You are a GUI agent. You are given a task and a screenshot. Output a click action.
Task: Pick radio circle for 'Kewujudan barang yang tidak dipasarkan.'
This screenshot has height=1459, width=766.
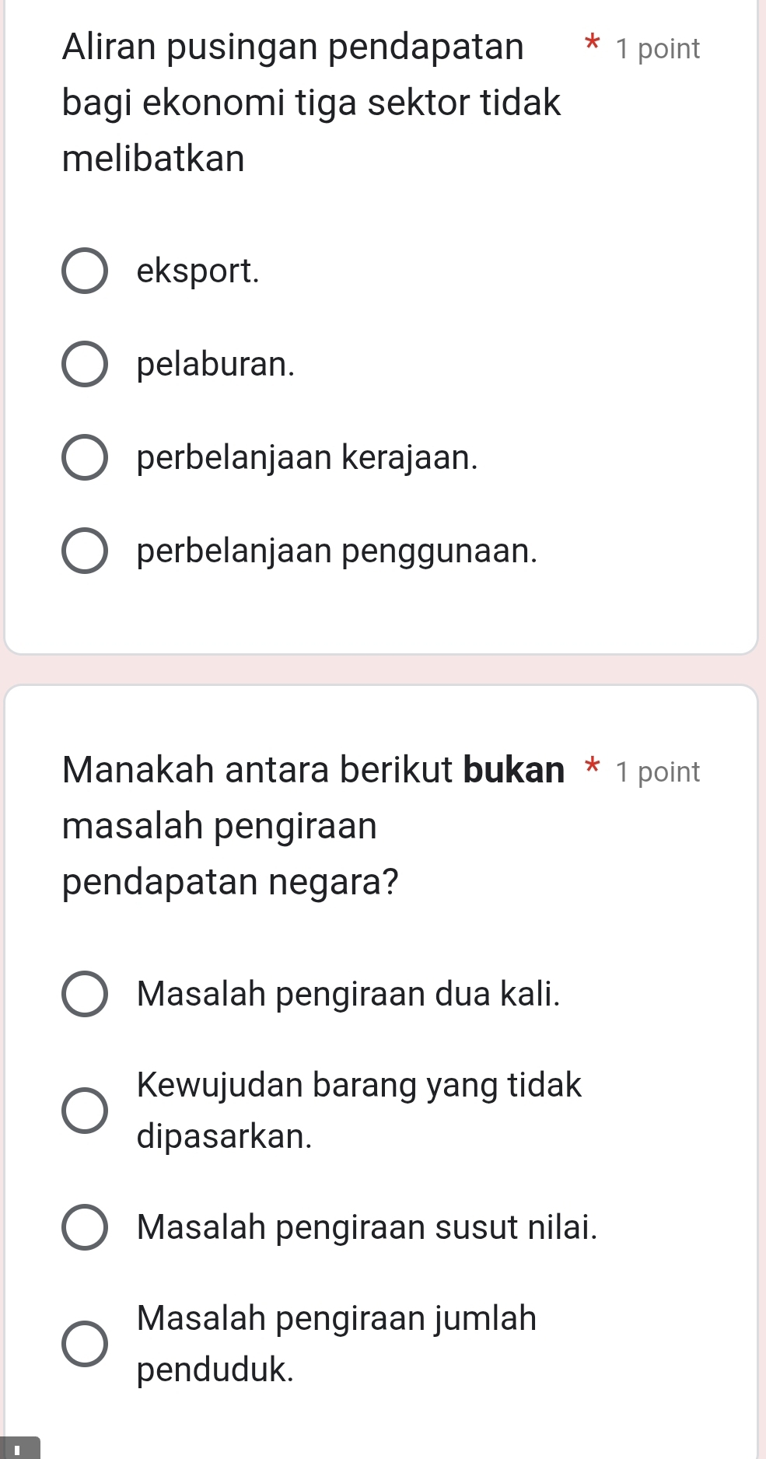(84, 1111)
